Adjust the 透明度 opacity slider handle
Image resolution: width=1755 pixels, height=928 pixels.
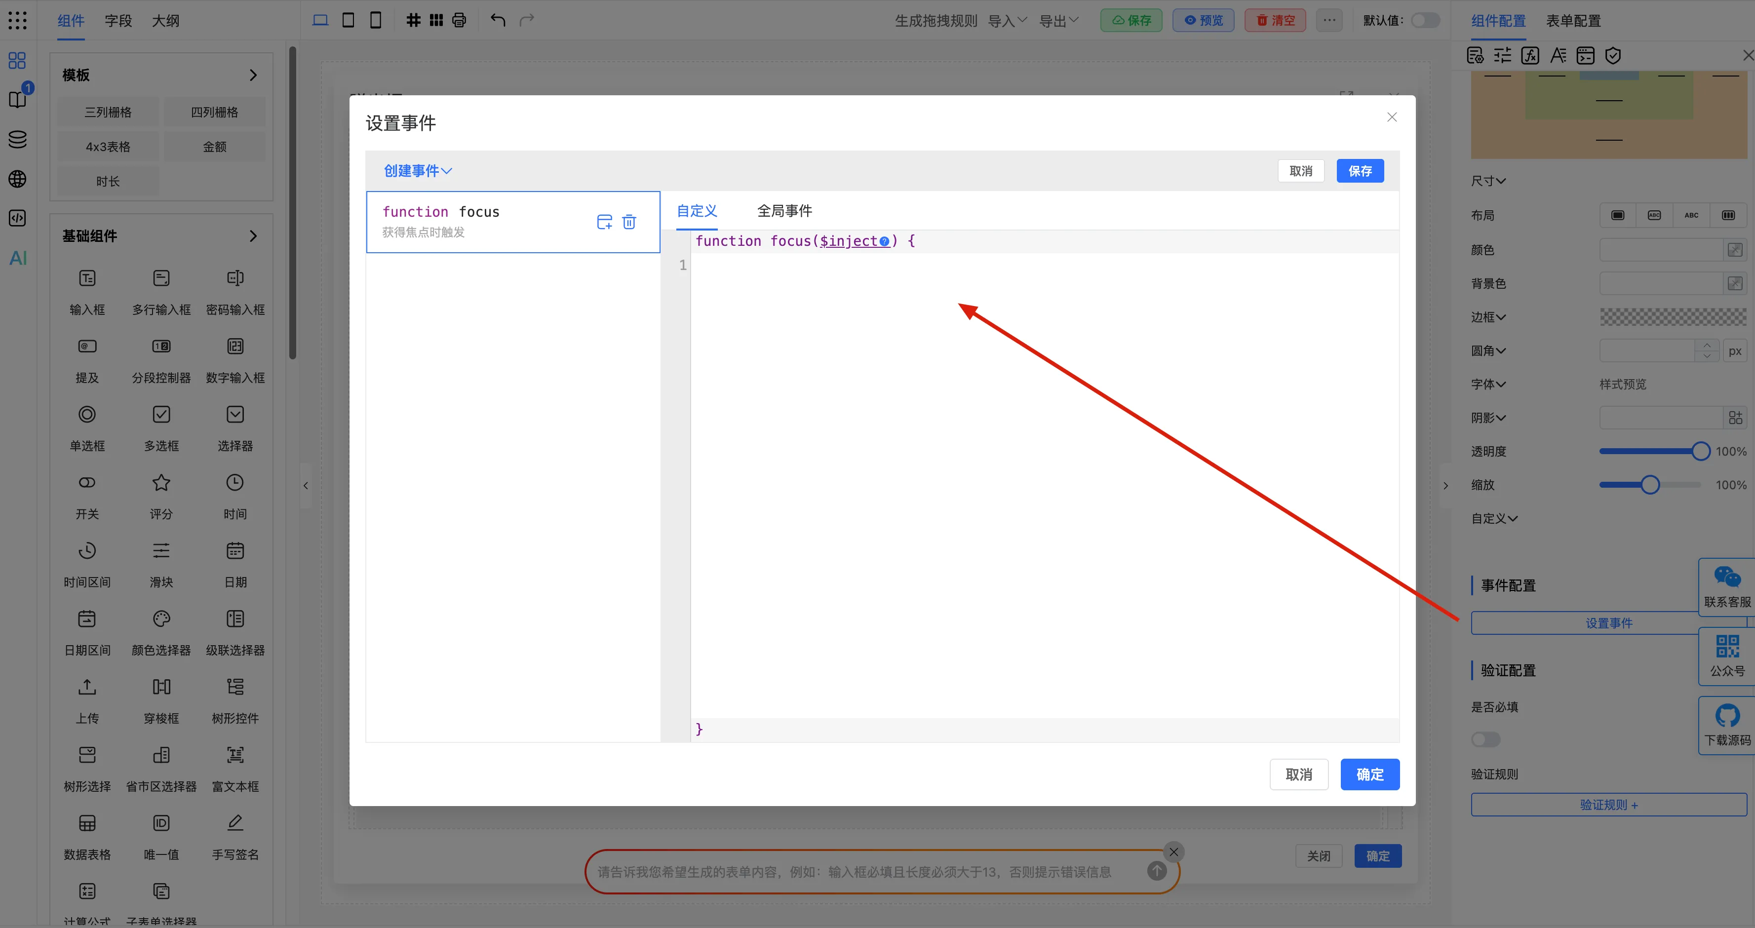click(1701, 451)
